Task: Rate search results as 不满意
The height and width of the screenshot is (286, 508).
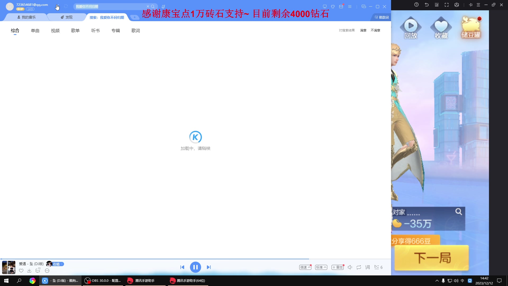Action: pos(375,30)
